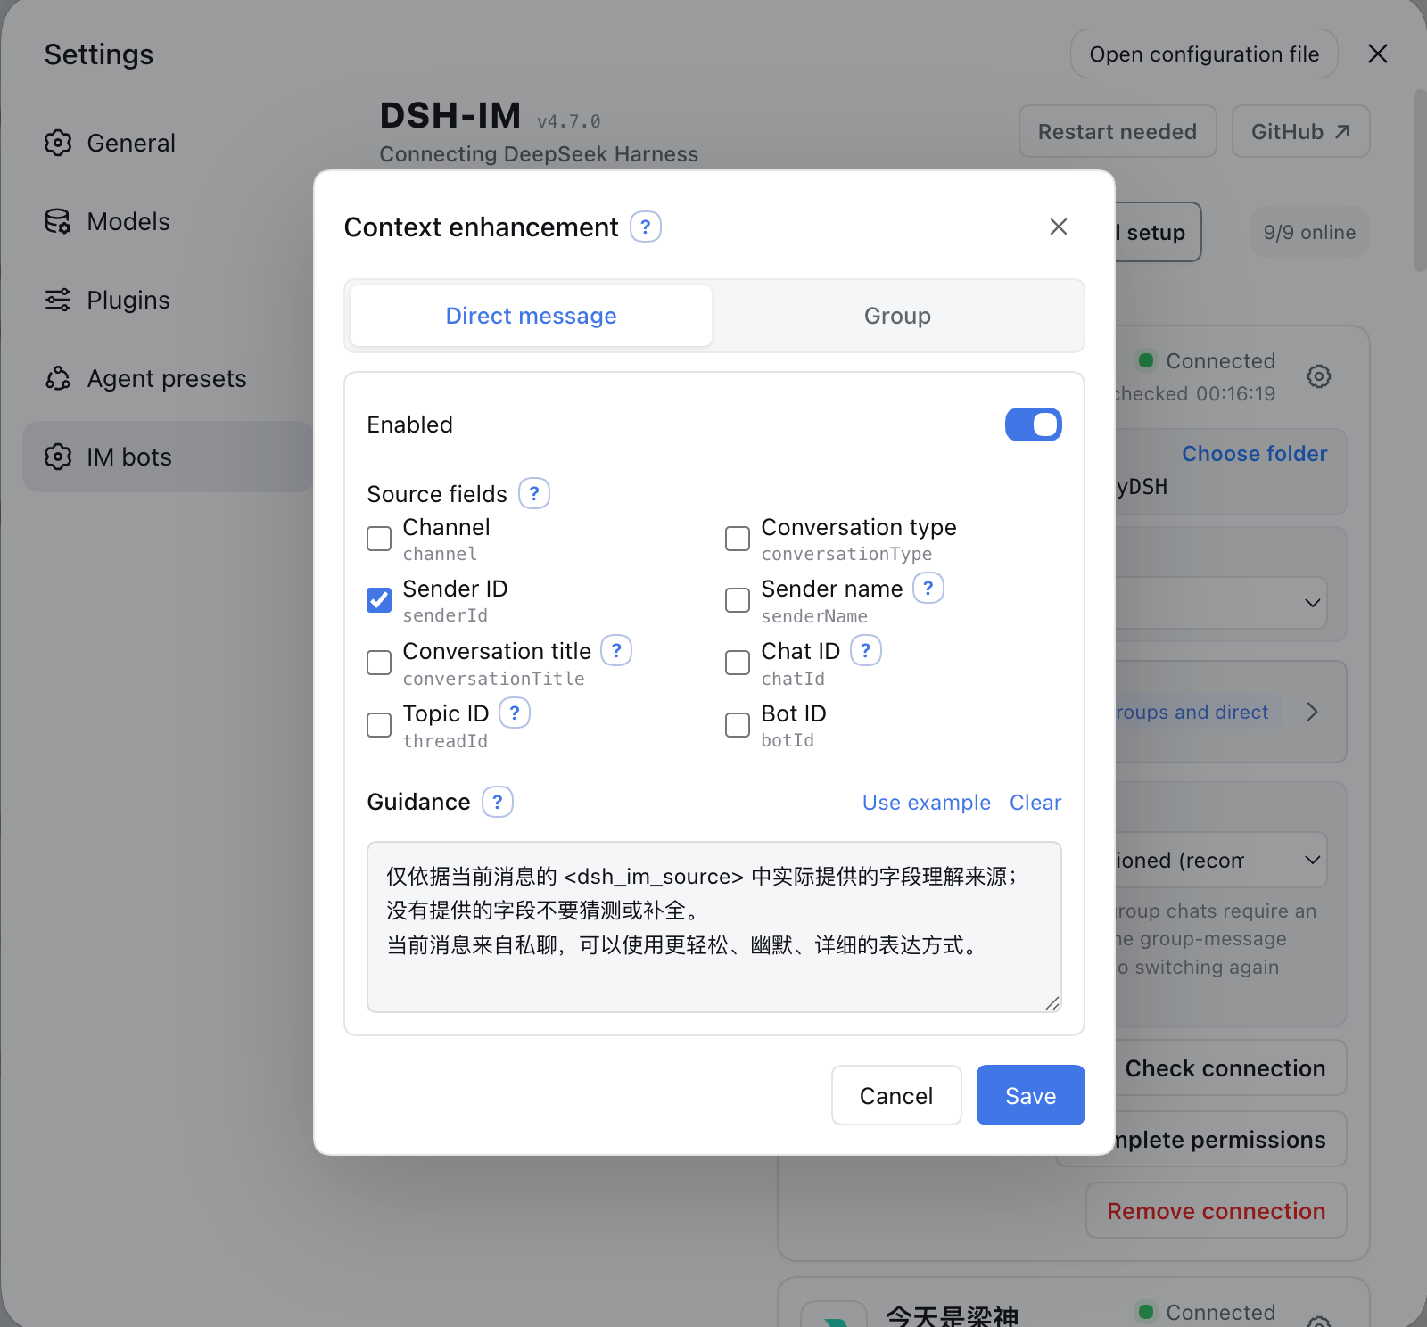
Task: Click the settings window vertical scrollbar
Action: click(1419, 180)
